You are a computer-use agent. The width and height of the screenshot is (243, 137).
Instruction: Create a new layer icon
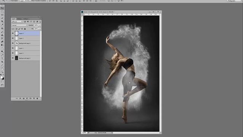(x=34, y=99)
